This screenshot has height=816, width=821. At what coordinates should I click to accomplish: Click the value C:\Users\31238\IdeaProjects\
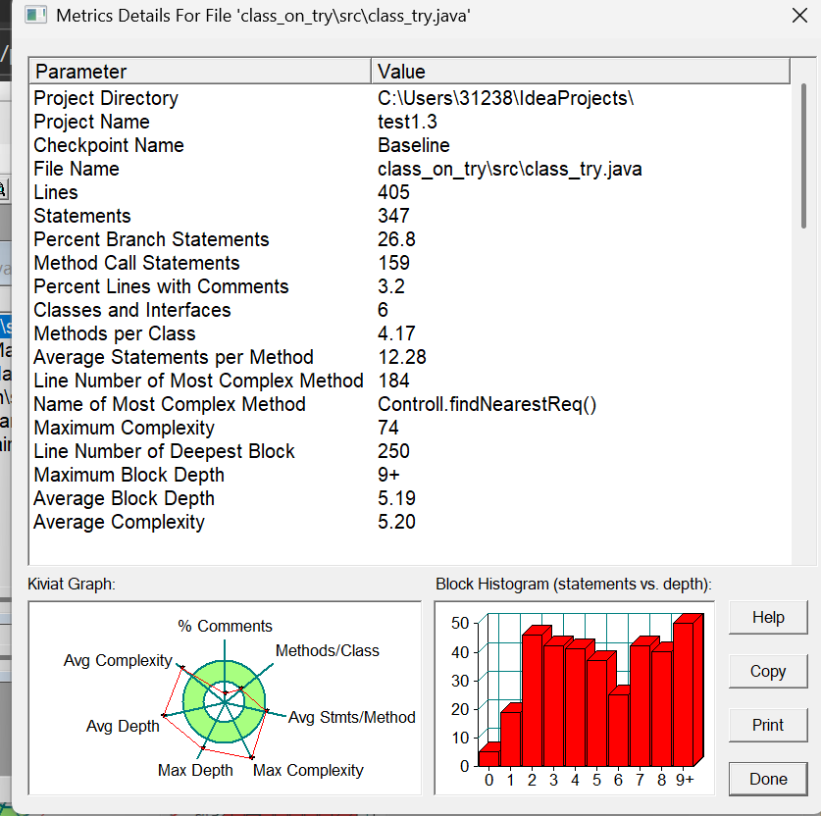[x=506, y=98]
